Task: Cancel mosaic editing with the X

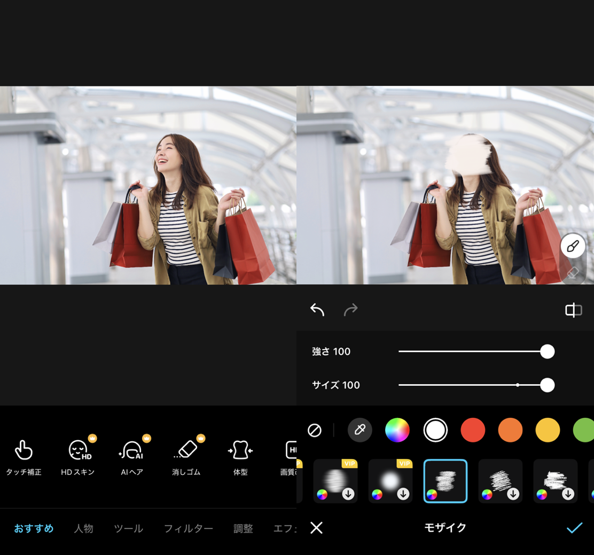Action: 316,528
